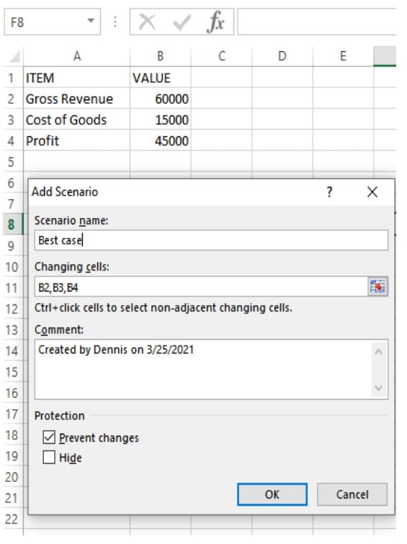The image size is (407, 544).
Task: Click the comment box scroll down arrow
Action: coord(379,387)
